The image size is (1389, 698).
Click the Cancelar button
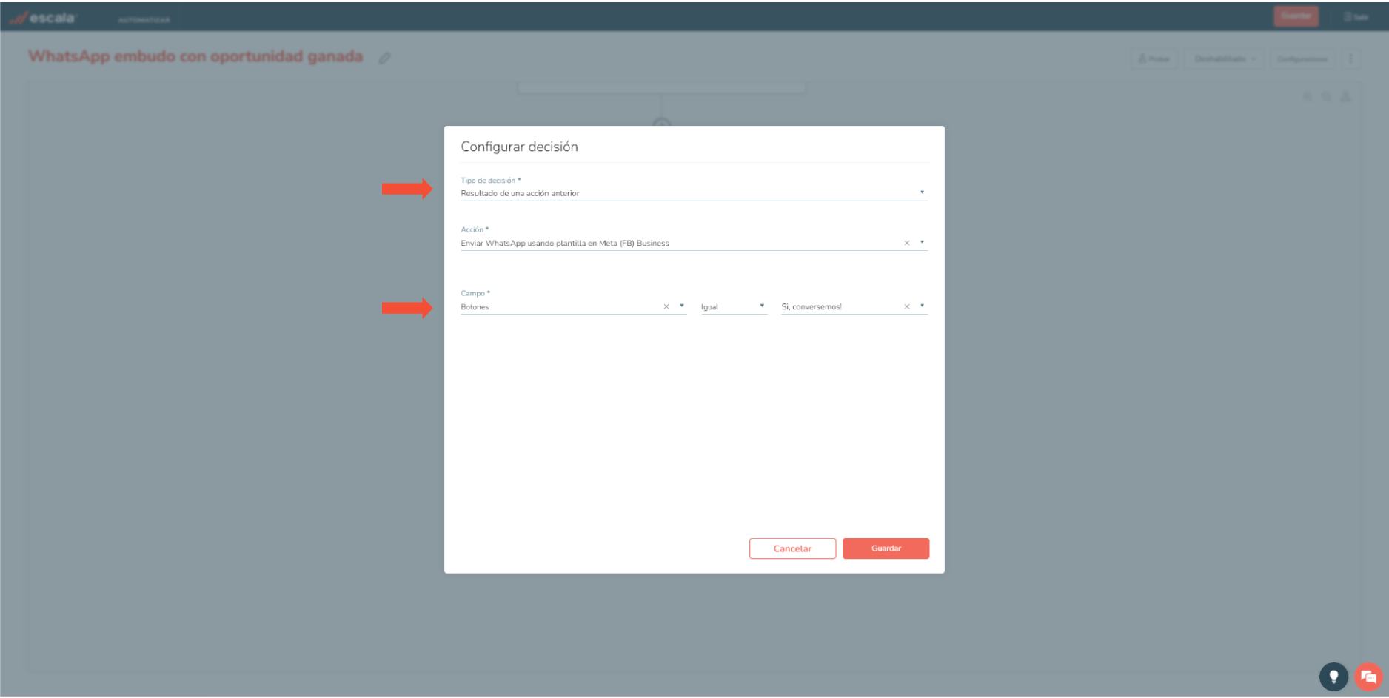pyautogui.click(x=792, y=548)
